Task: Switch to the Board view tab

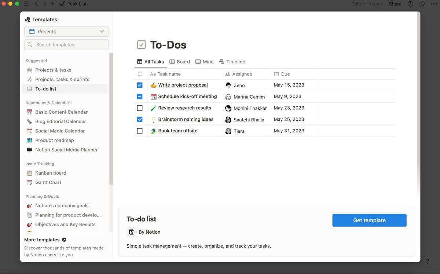Action: tap(180, 62)
